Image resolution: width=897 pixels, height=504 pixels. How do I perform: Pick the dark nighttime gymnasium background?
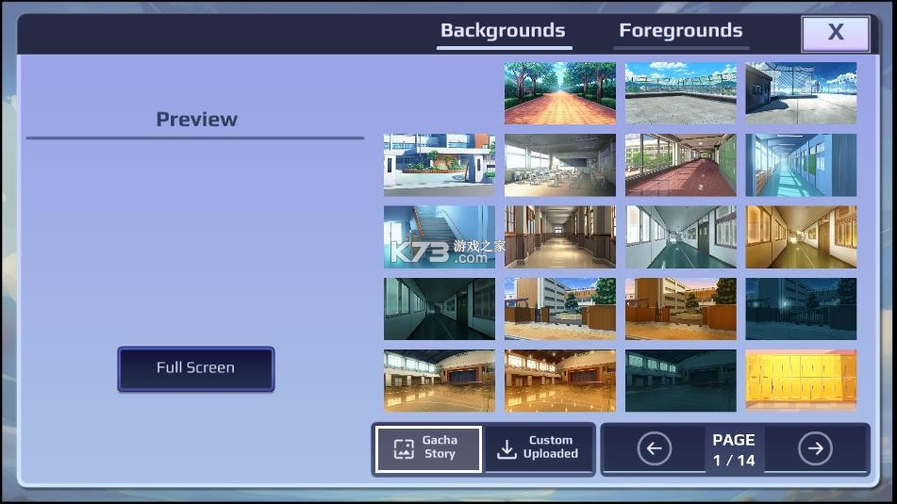click(x=680, y=381)
